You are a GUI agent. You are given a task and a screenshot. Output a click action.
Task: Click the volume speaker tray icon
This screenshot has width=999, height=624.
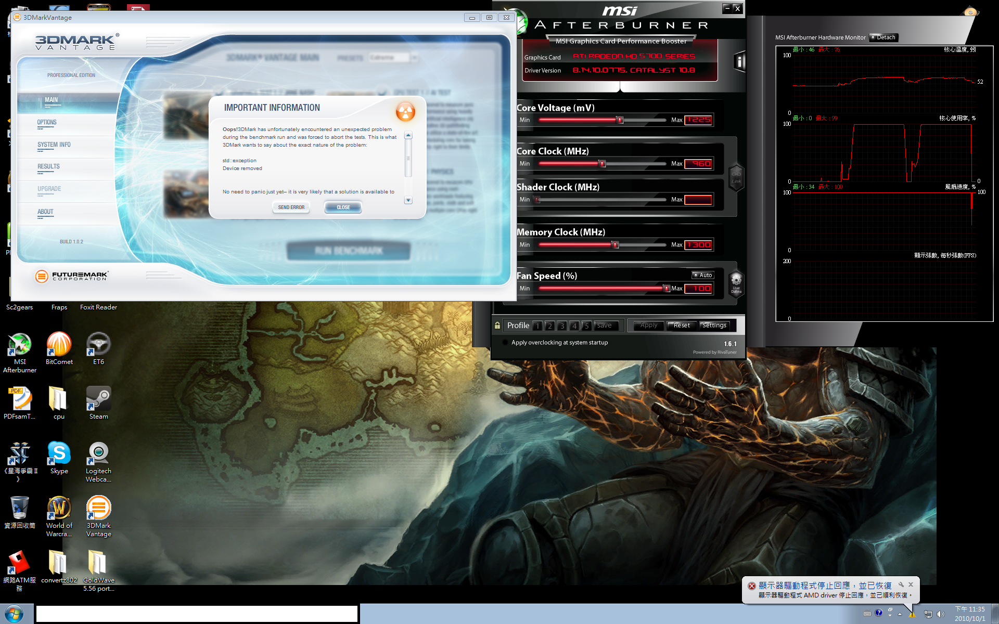pos(941,614)
